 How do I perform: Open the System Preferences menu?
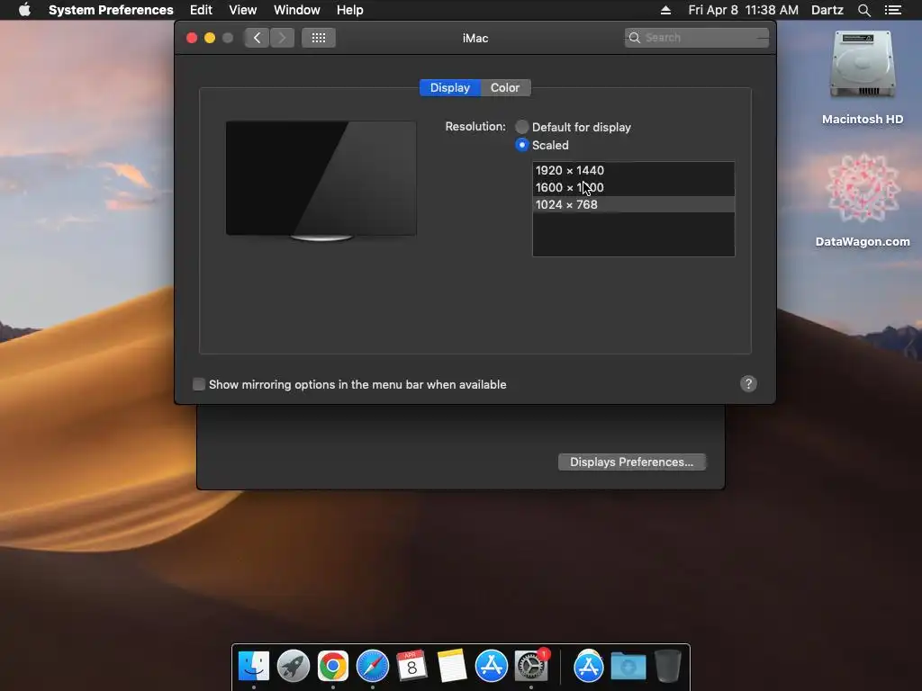coord(111,10)
